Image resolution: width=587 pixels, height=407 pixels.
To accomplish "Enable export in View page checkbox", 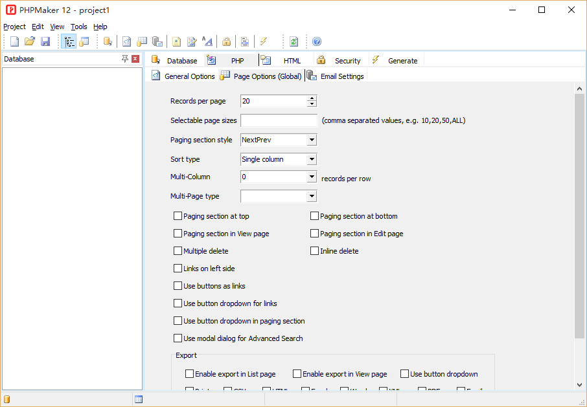I will pyautogui.click(x=297, y=374).
